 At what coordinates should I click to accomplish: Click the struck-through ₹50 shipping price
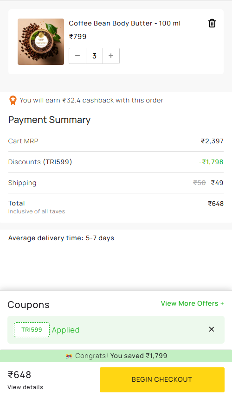pos(200,183)
